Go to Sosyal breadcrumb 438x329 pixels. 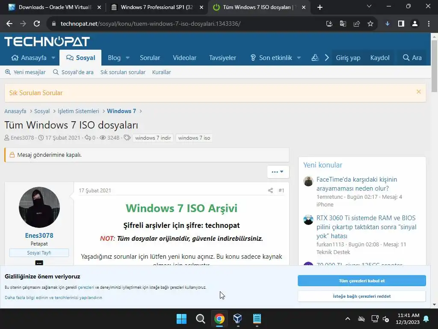point(42,111)
